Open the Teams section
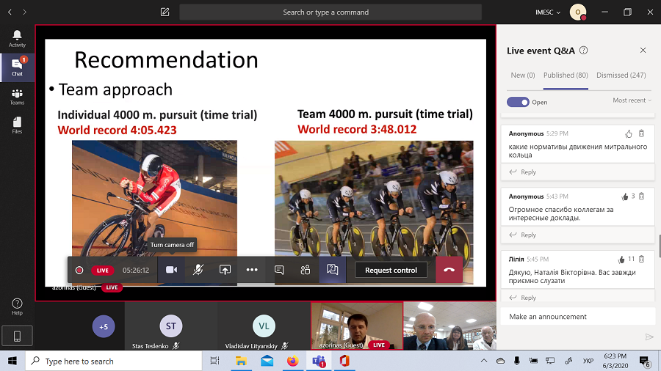Image resolution: width=661 pixels, height=371 pixels. 17,97
